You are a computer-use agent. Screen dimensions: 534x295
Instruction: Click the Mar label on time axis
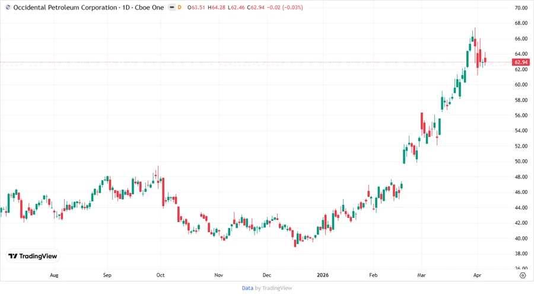(421, 275)
